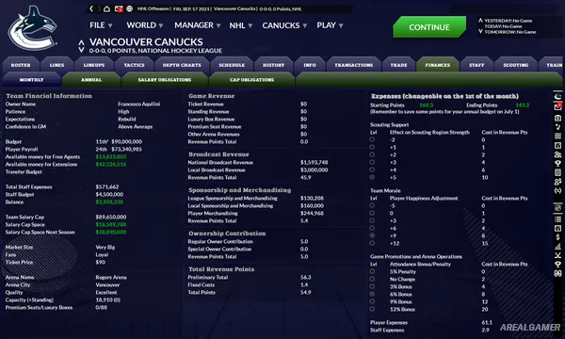
Task: Open the mail inbox icon in the top bar
Action: click(119, 8)
